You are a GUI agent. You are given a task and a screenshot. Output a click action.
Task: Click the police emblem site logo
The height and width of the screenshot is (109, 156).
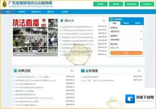[4, 4]
